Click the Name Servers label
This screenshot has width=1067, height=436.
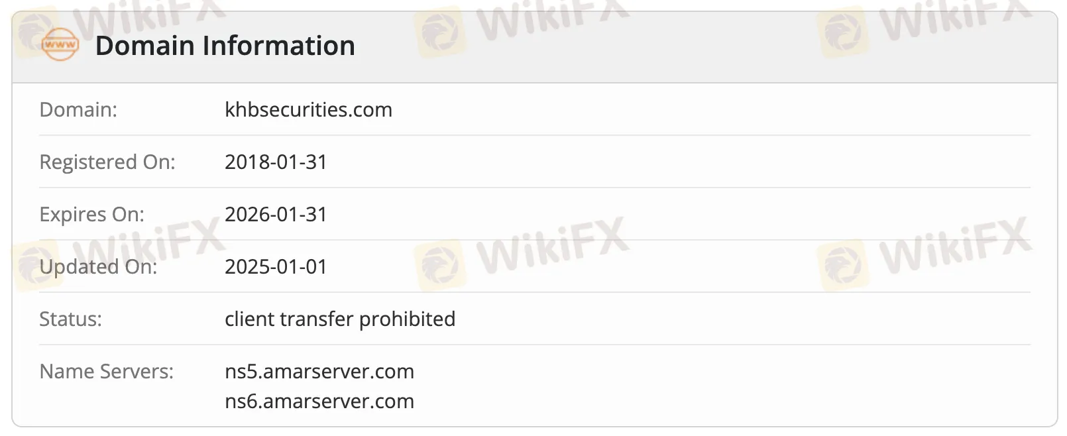pos(106,371)
